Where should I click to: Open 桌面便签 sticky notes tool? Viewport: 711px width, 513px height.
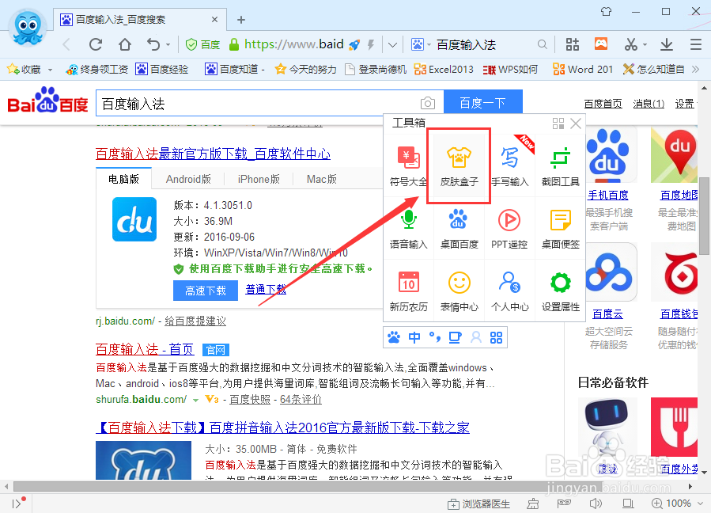(561, 228)
